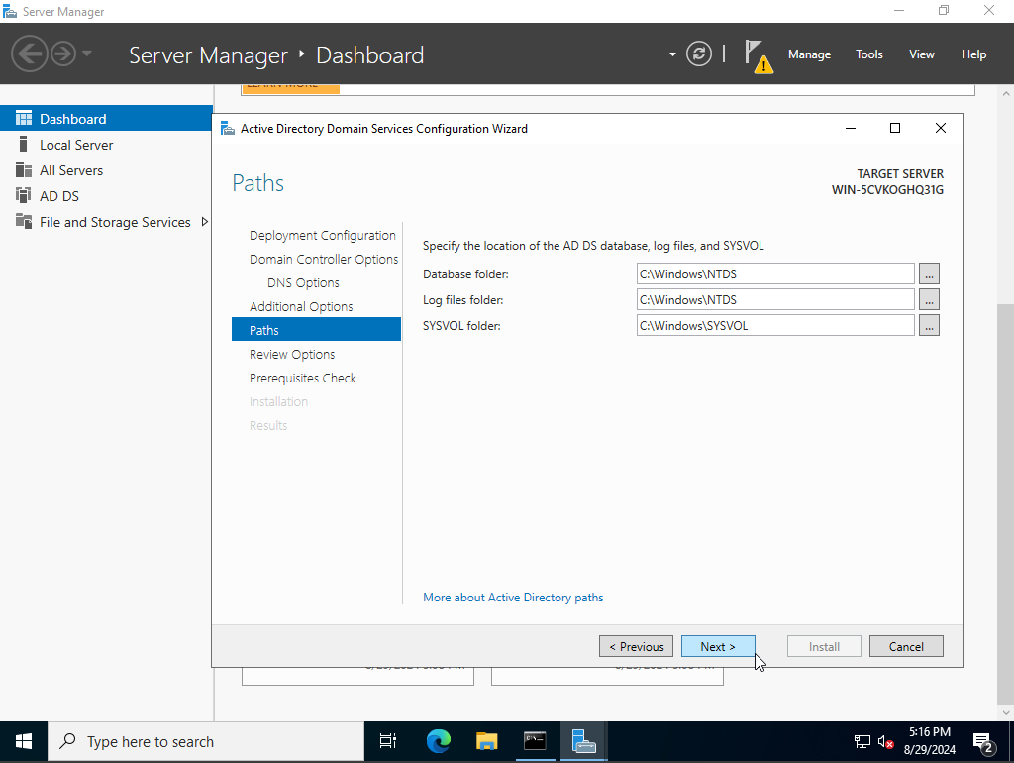Viewport: 1014px width, 763px height.
Task: Minimize the configuration wizard window
Action: (851, 128)
